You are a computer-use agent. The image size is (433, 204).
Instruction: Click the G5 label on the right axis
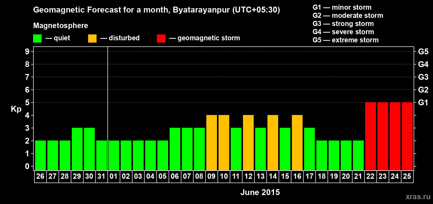point(423,52)
